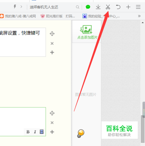Toggle italic I formatting

tap(35, 132)
